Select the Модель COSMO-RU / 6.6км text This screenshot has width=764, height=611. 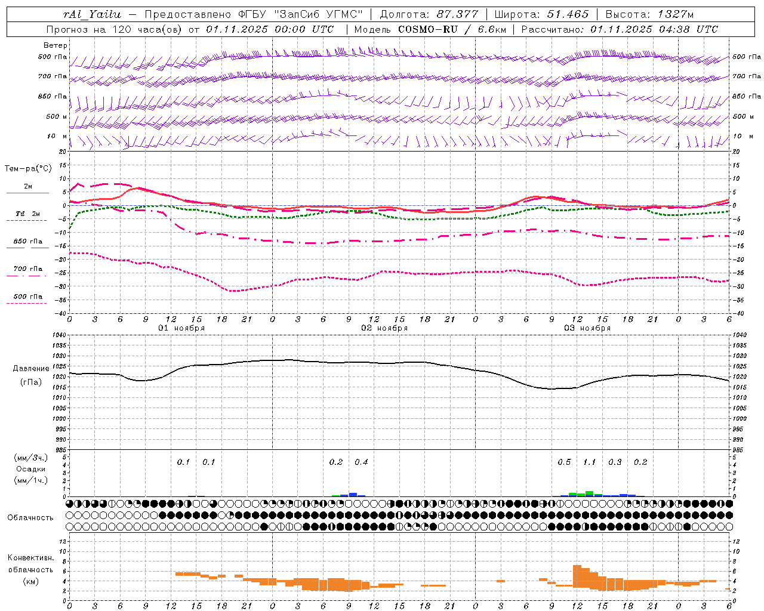[430, 29]
